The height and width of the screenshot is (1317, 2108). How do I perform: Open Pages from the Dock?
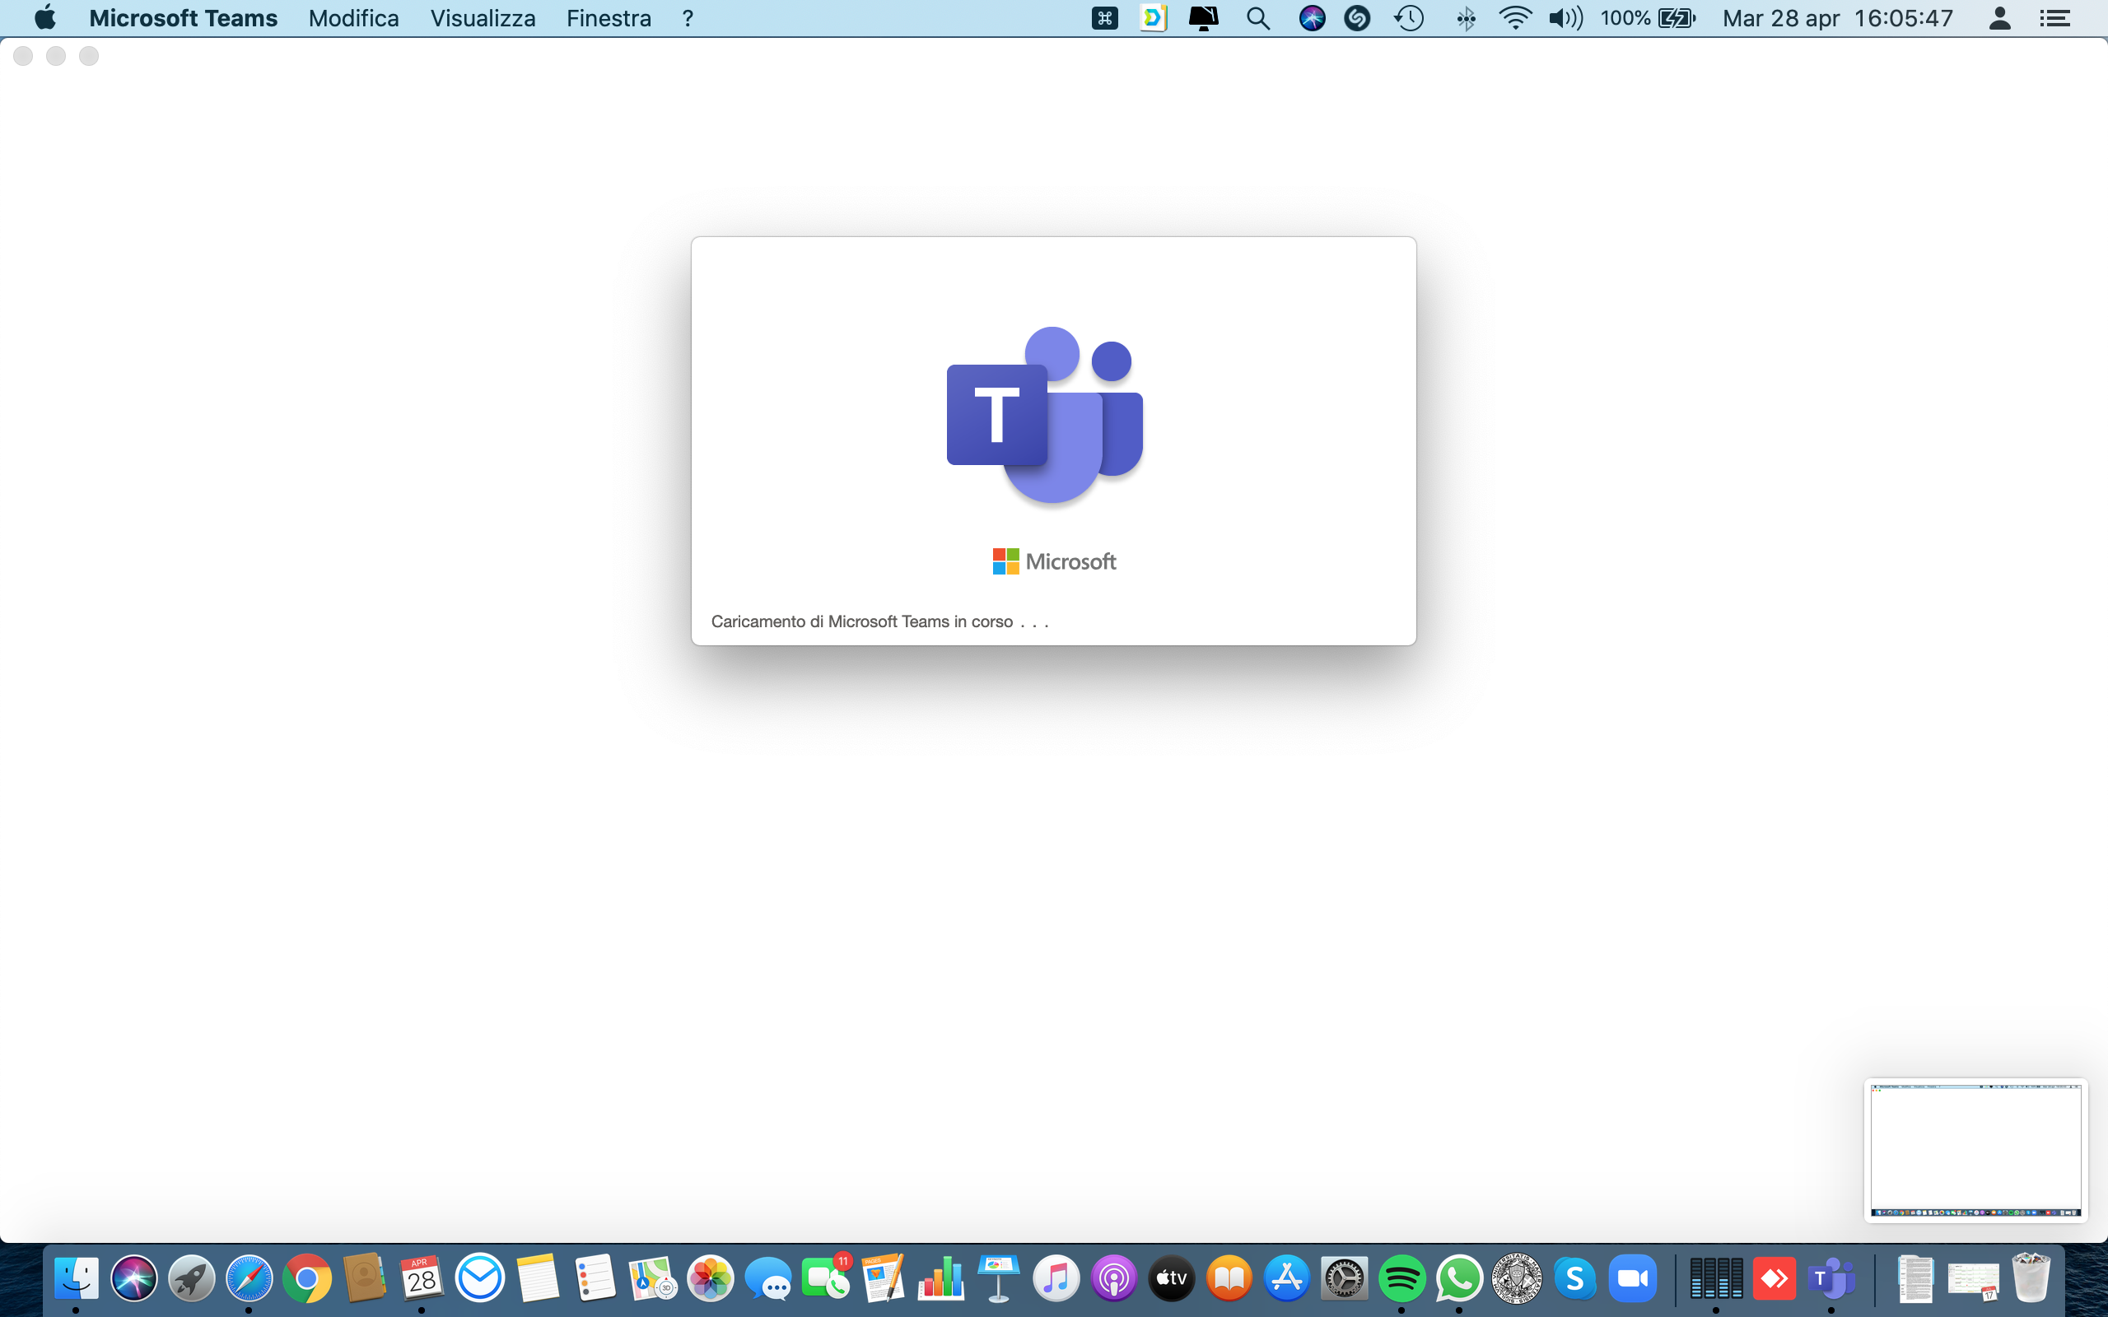click(x=884, y=1277)
